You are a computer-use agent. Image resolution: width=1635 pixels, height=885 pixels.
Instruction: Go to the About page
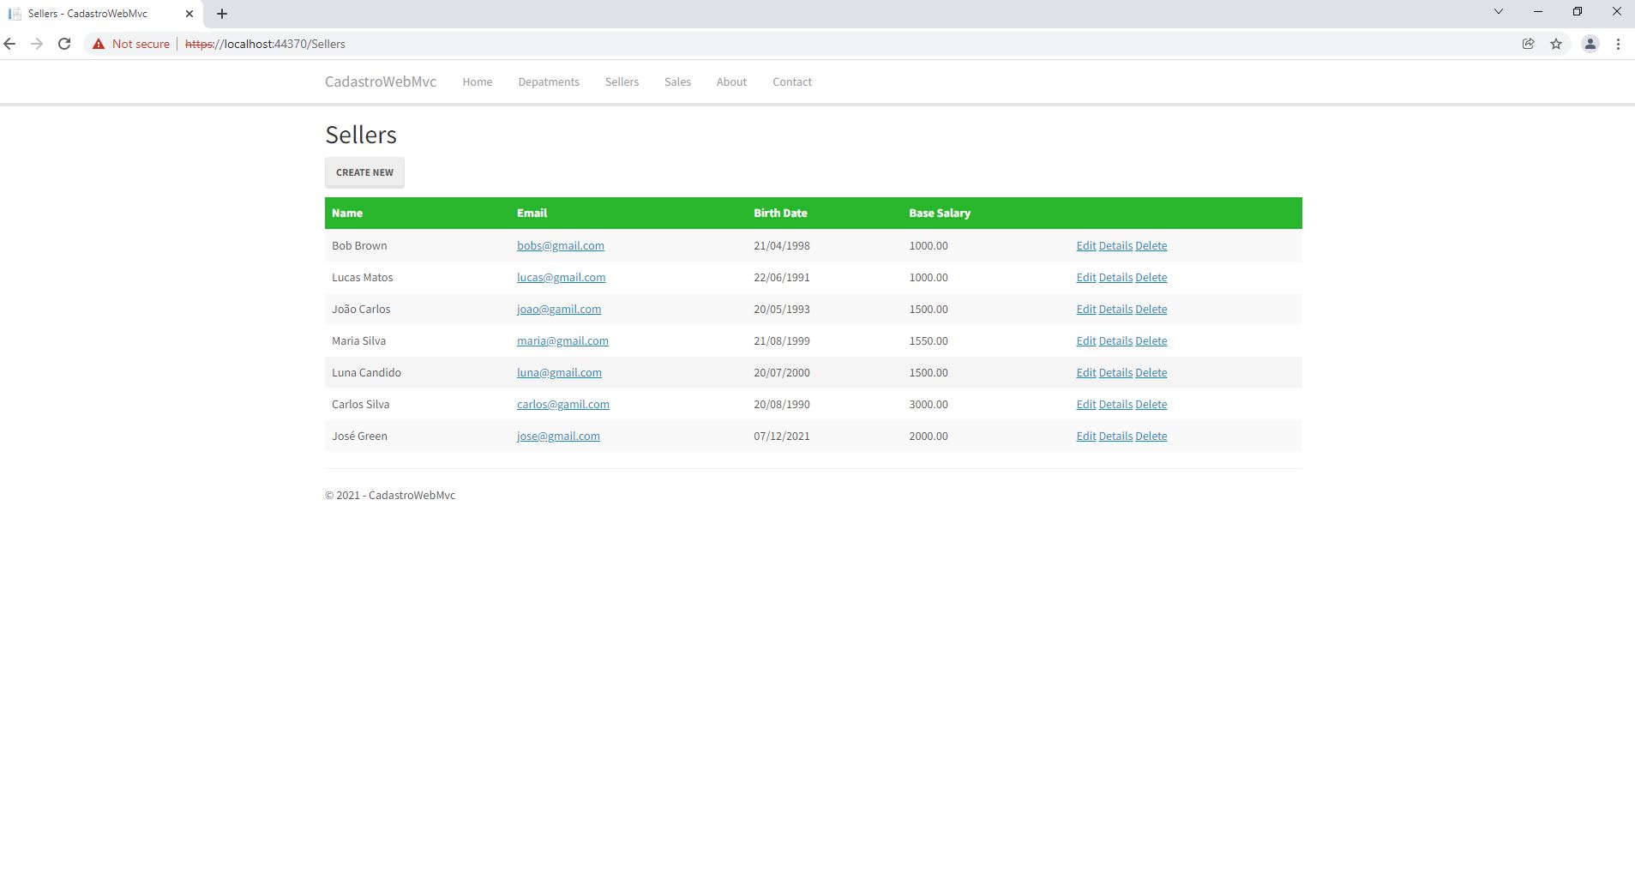click(x=730, y=81)
